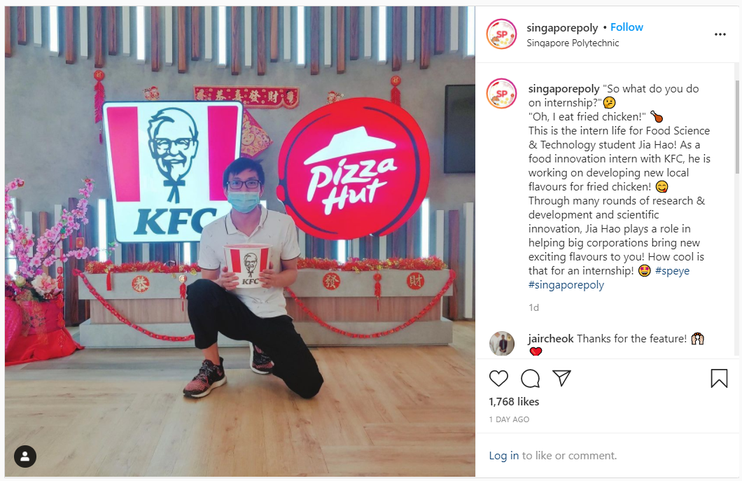Viewport: 742px width, 481px height.
Task: Click the KFC intern photo
Action: click(x=240, y=242)
